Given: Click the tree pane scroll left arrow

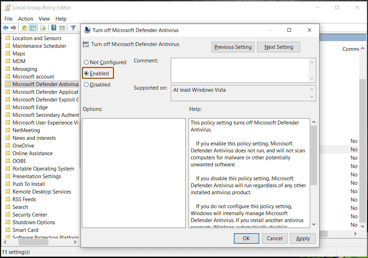Looking at the screenshot, I should 5,242.
